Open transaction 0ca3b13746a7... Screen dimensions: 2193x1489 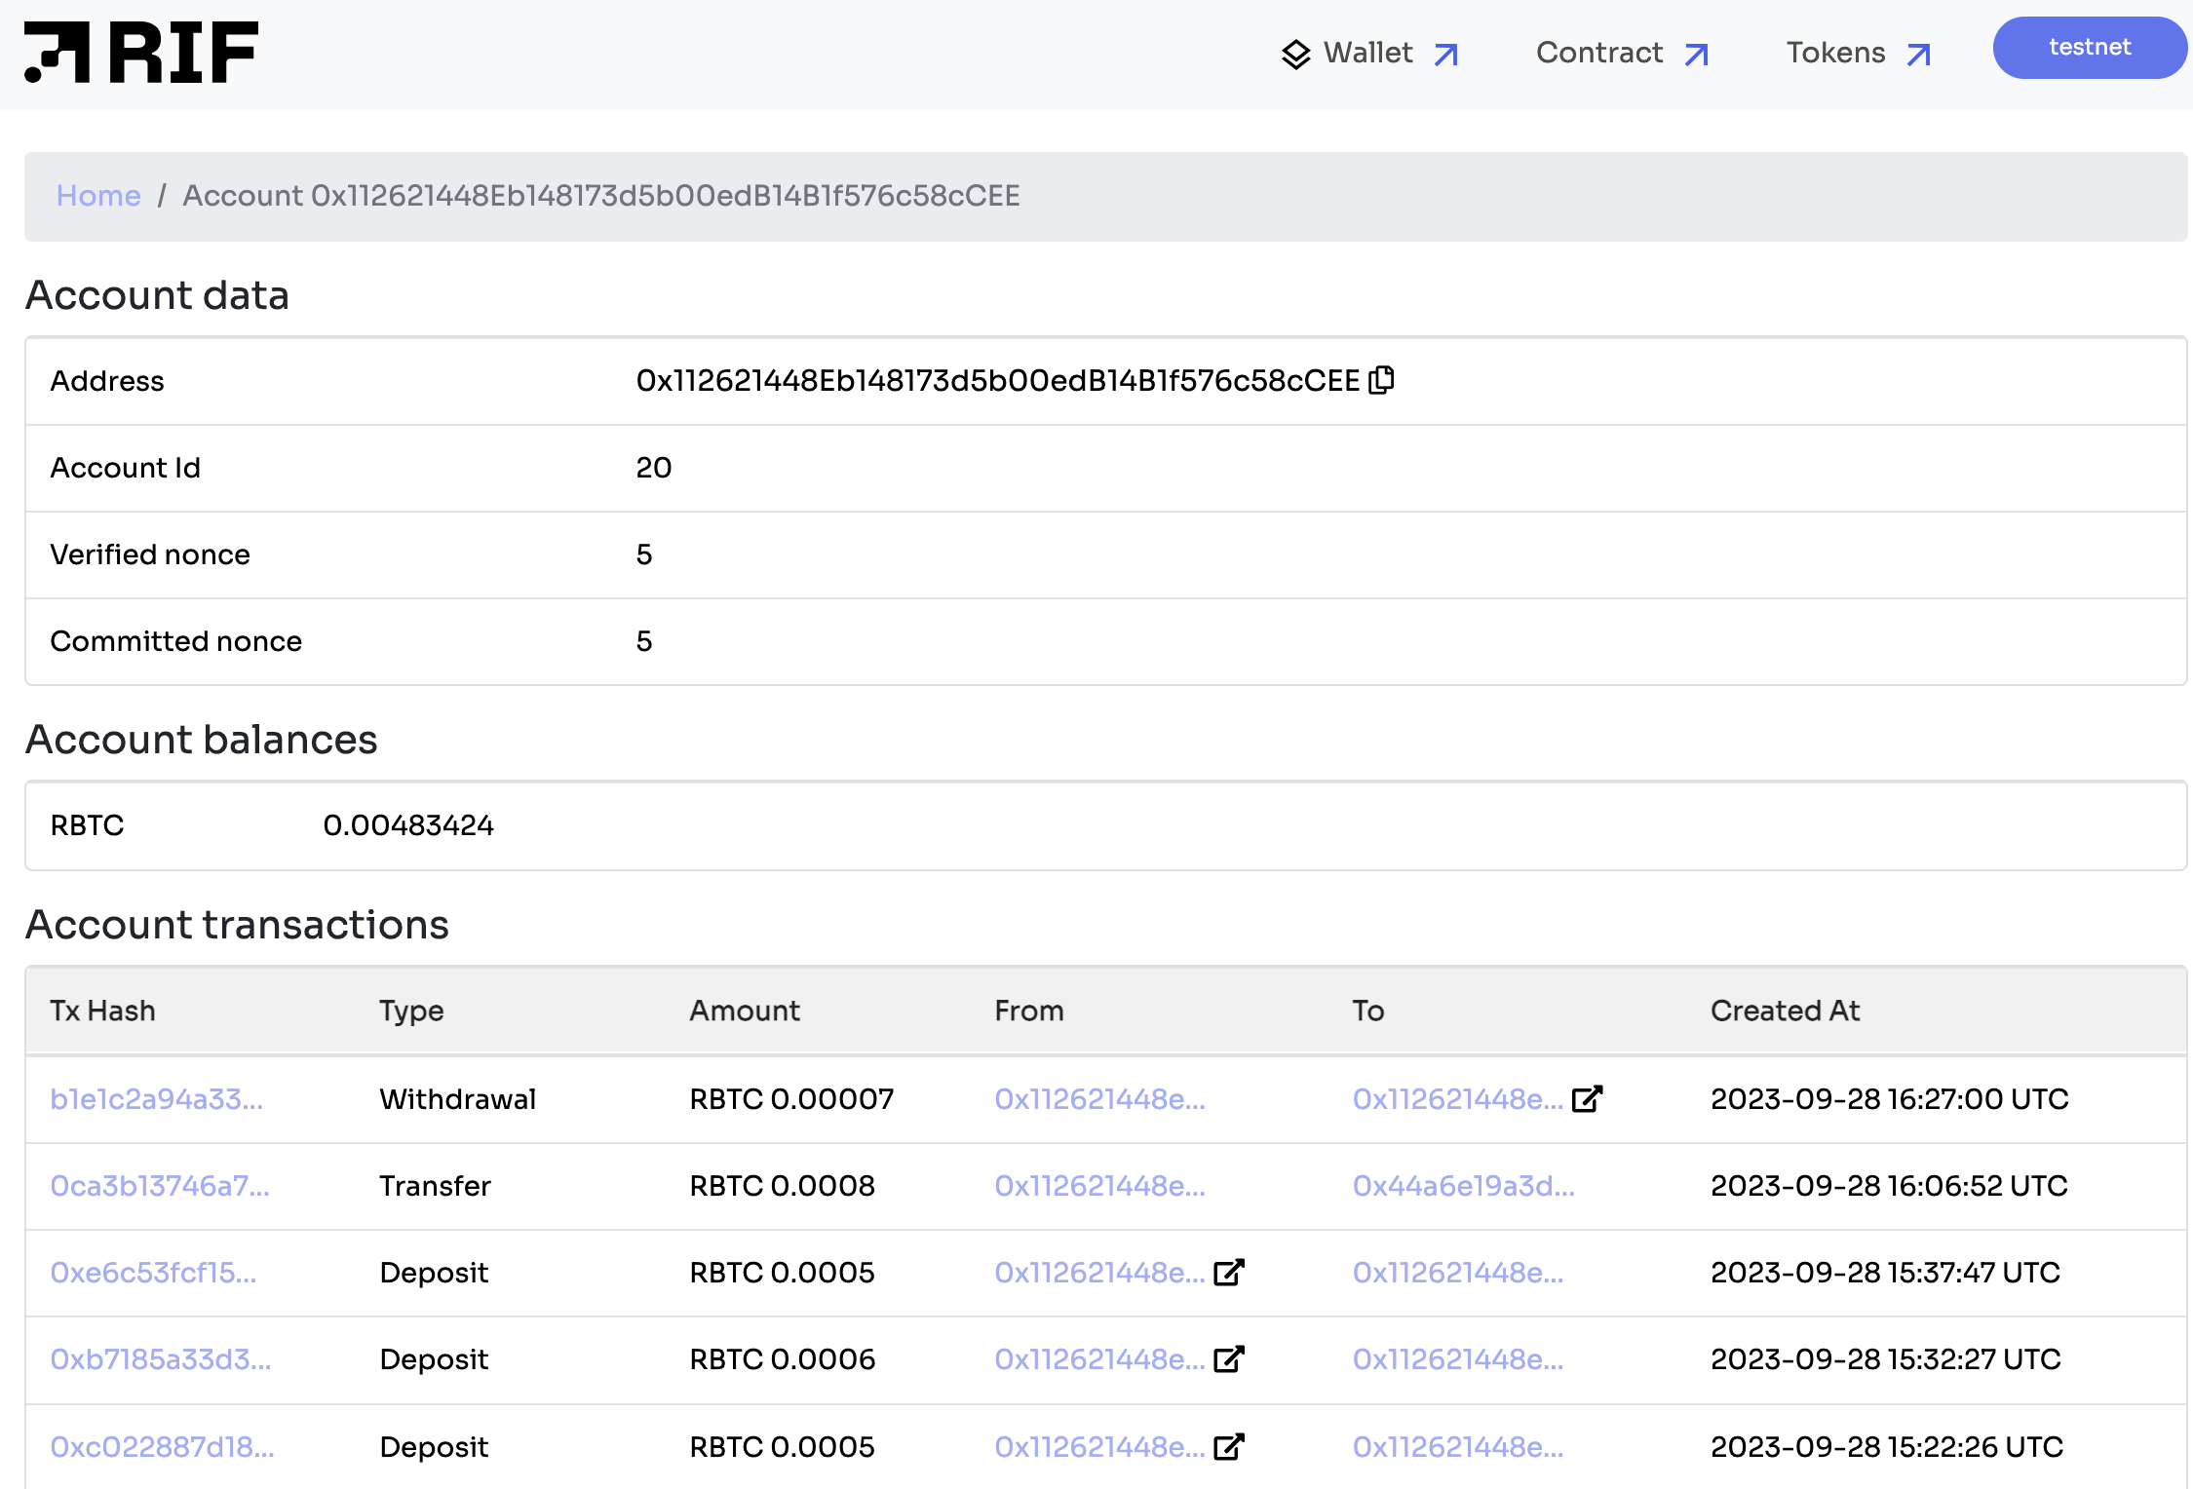[160, 1186]
